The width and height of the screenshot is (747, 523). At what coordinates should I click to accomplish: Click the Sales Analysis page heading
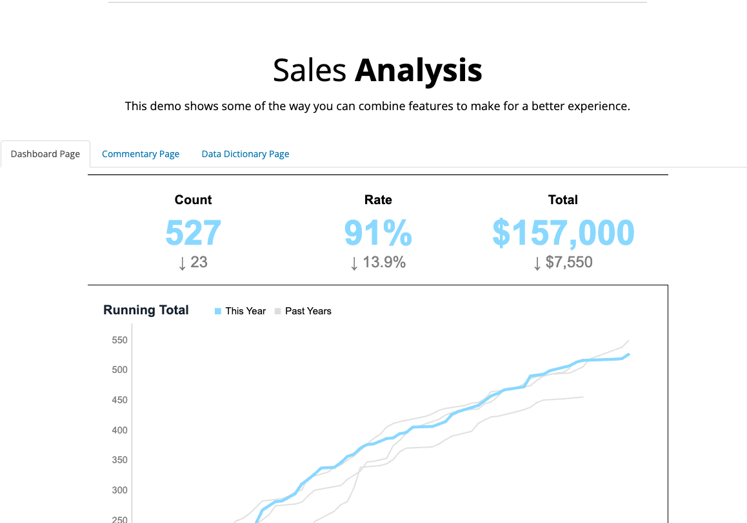point(377,70)
